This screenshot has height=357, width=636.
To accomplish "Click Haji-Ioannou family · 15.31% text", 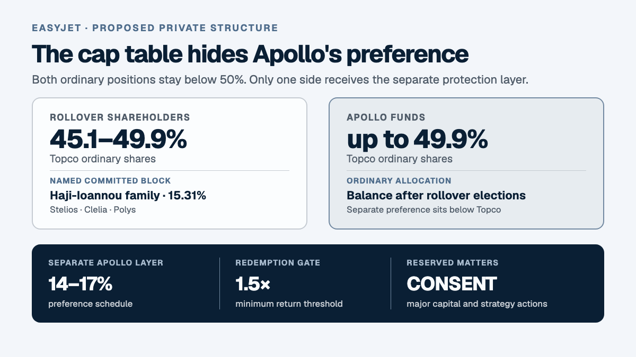I will pyautogui.click(x=128, y=196).
